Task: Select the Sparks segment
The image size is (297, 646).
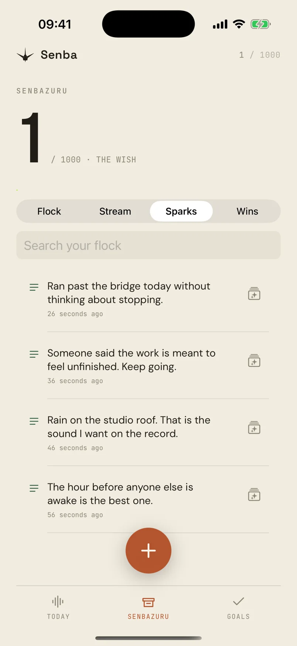Action: pyautogui.click(x=181, y=211)
